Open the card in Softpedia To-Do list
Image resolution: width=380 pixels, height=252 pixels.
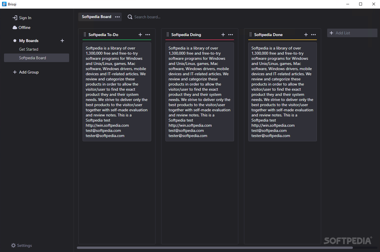tap(117, 92)
